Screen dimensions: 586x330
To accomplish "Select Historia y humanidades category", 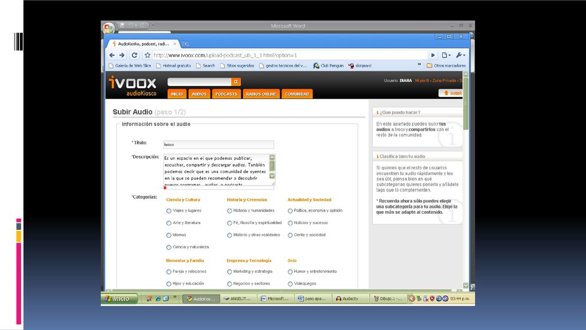I will [x=229, y=211].
